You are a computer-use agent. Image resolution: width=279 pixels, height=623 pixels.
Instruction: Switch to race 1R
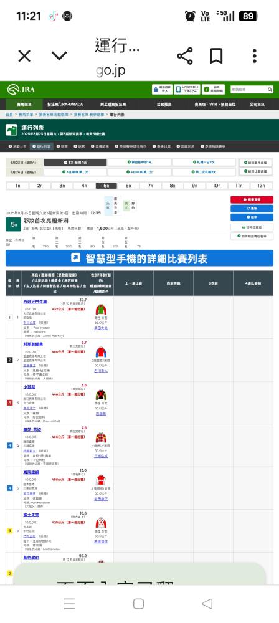[18, 186]
